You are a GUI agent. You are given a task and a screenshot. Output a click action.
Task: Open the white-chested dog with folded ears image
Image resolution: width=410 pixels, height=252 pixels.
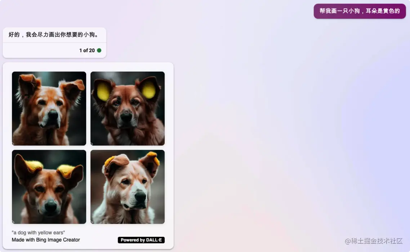(127, 187)
